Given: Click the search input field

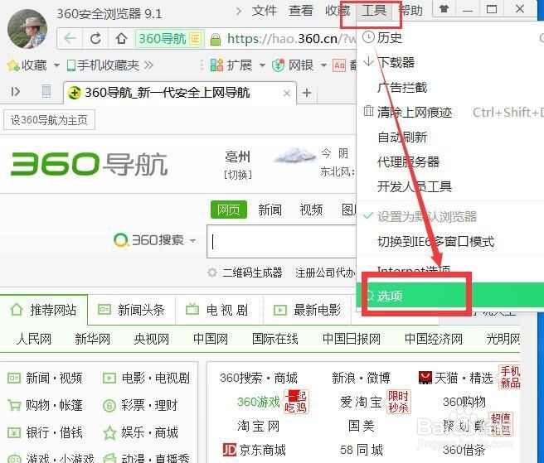Looking at the screenshot, I should (282, 242).
